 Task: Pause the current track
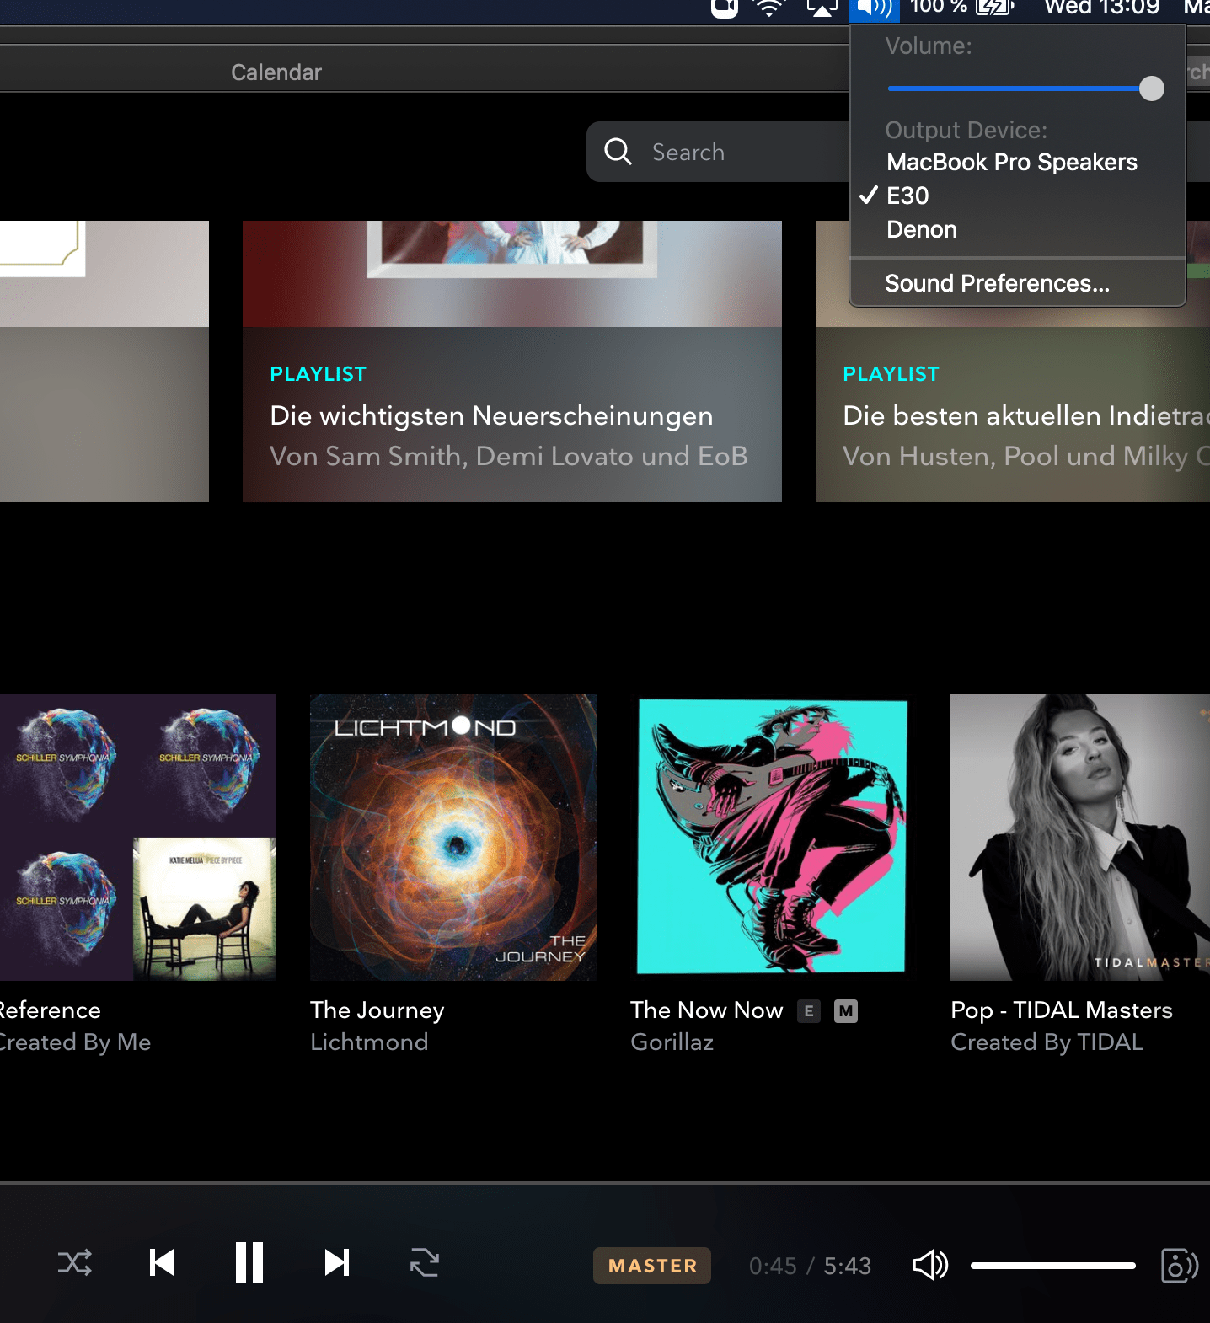[249, 1262]
